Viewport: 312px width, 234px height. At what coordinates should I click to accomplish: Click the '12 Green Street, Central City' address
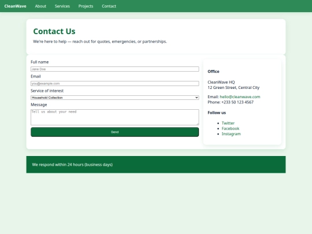[x=233, y=88]
